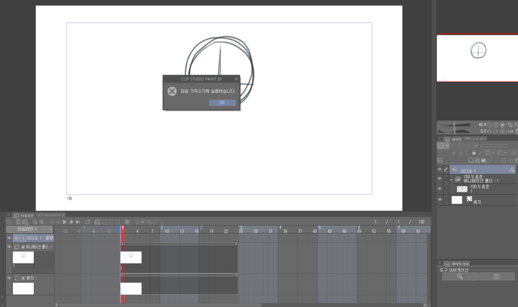Viewport: 518px width, 307px height.
Task: Zoom in in the Navigator panel
Action: tap(496, 125)
